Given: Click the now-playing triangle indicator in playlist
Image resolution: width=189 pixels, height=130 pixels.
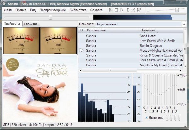Looking at the screenshot, I should 82,50.
